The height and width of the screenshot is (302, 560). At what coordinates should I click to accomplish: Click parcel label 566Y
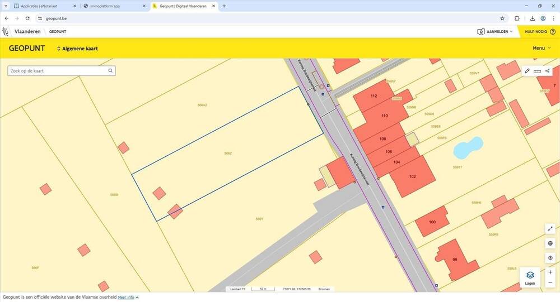tap(259, 219)
